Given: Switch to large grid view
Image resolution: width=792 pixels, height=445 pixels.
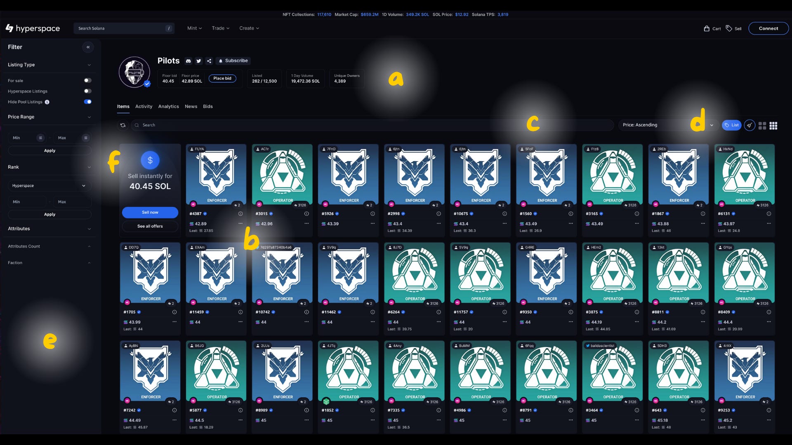Looking at the screenshot, I should click(762, 126).
